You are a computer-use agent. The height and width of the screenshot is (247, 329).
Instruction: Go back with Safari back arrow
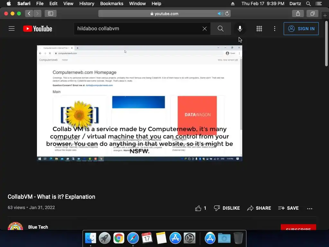[x=29, y=14]
